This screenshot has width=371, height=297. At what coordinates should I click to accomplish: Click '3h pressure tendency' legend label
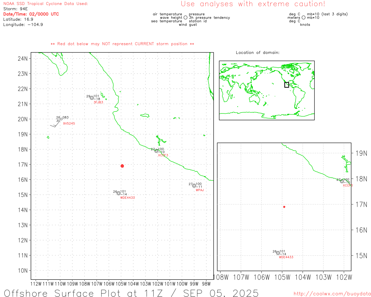coord(210,18)
